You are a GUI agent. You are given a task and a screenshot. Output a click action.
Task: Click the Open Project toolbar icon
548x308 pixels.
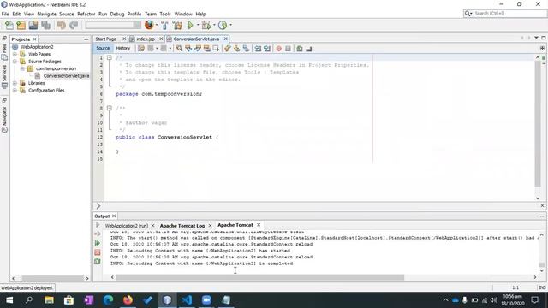[33, 25]
